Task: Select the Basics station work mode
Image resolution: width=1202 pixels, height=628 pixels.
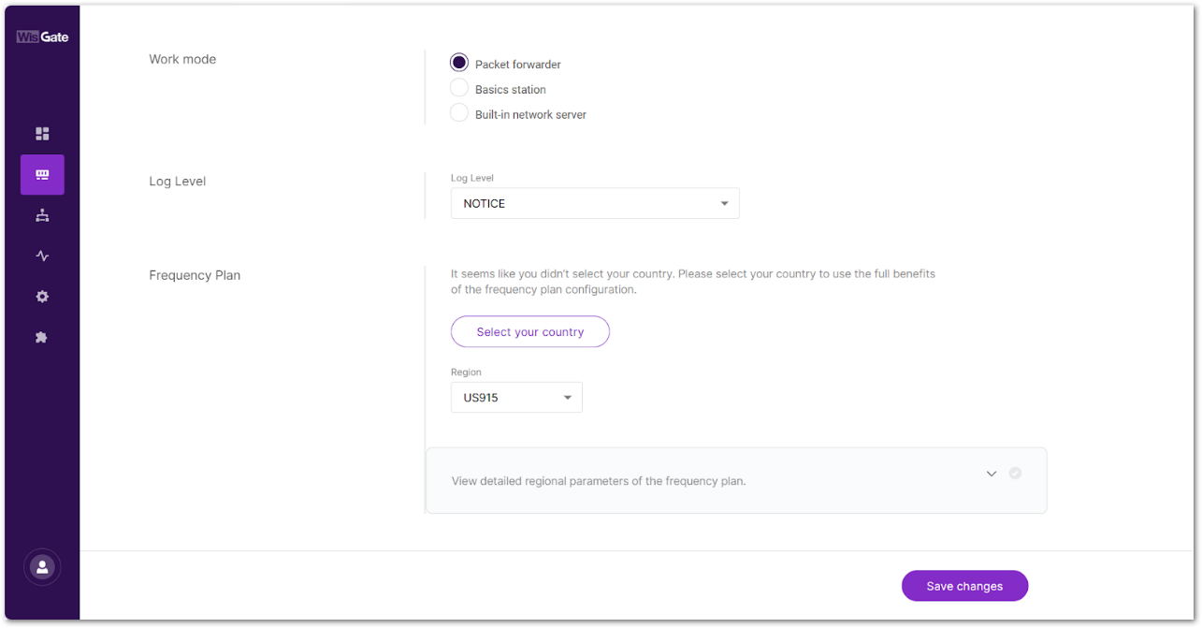Action: 459,88
